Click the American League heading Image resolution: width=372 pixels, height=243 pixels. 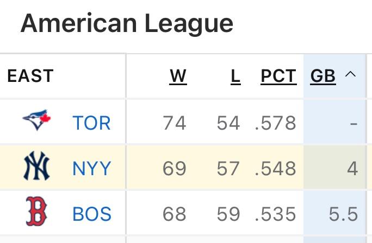coord(127,23)
